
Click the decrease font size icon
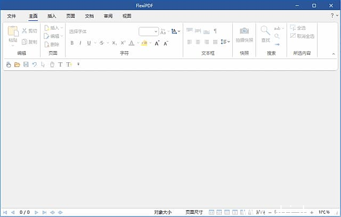(x=166, y=43)
